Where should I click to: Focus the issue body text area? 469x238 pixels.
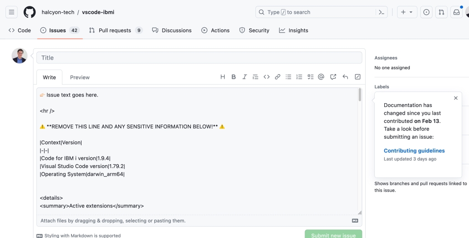pos(198,151)
